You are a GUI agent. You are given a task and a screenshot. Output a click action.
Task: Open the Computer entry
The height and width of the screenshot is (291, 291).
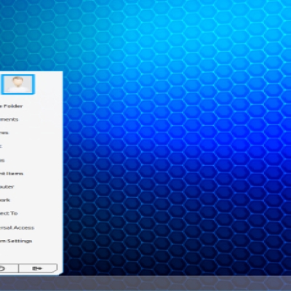coord(7,187)
